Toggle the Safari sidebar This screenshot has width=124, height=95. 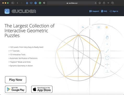click(13, 3)
